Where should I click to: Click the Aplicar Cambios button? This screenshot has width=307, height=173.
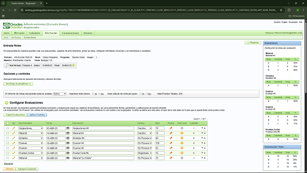tap(37, 115)
